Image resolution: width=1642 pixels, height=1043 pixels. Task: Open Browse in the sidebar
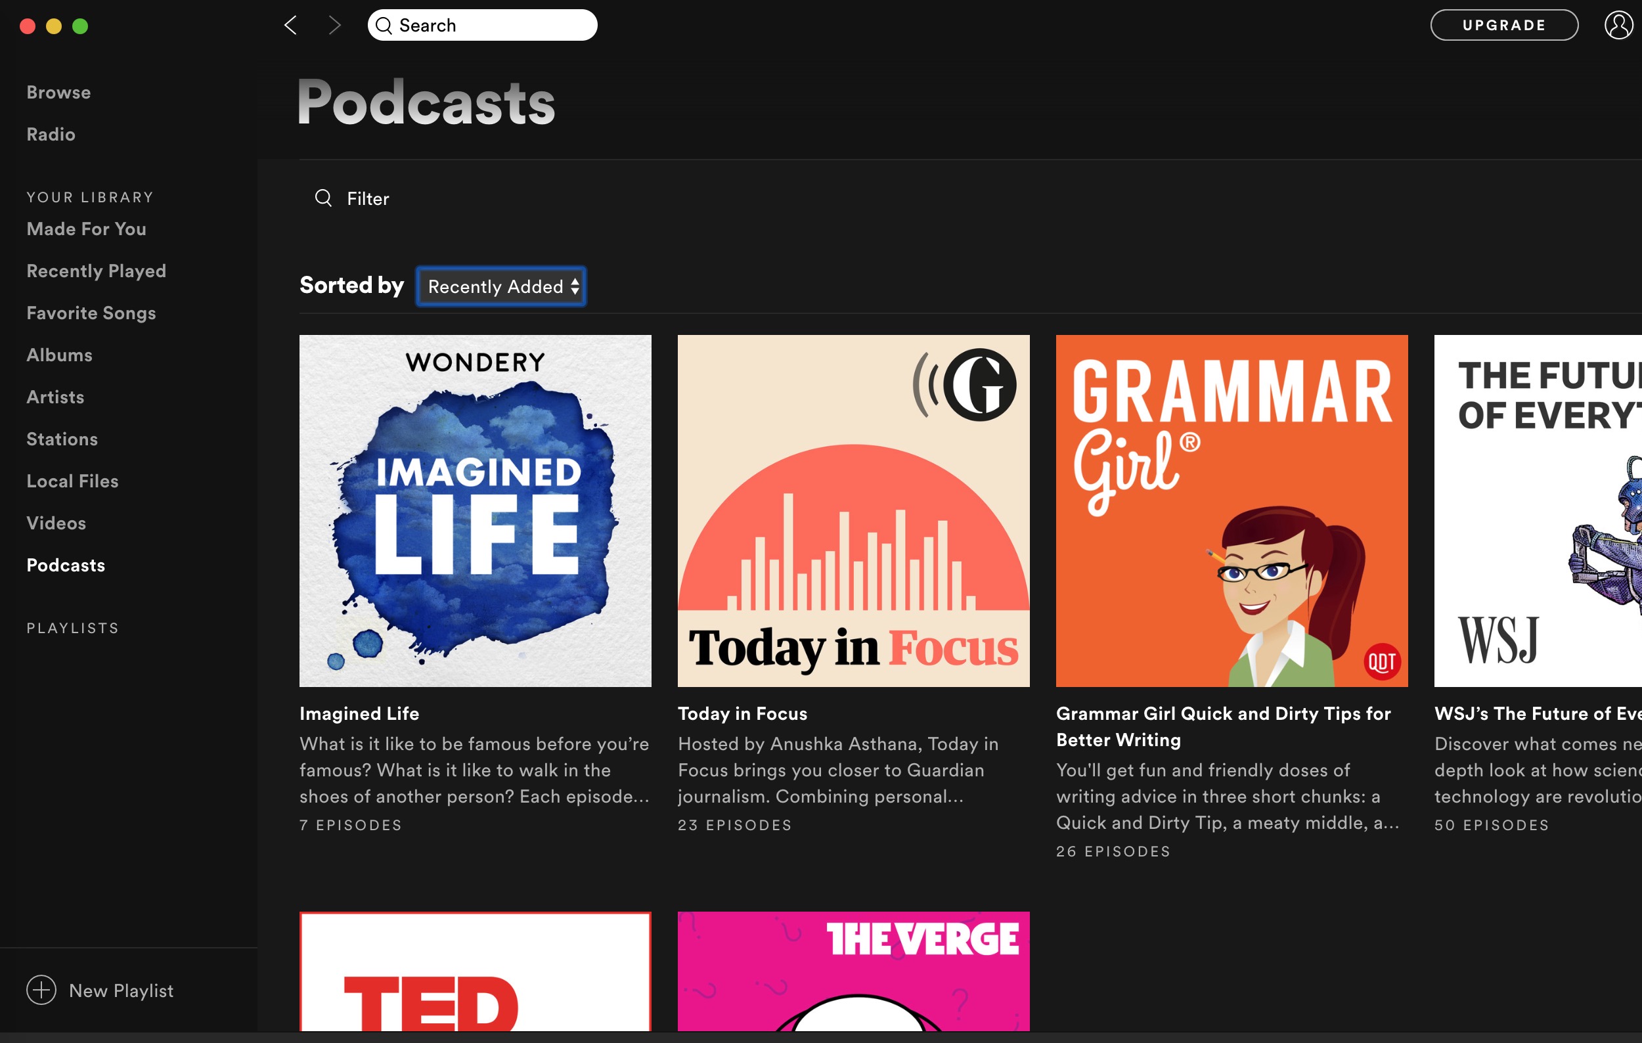click(x=58, y=92)
